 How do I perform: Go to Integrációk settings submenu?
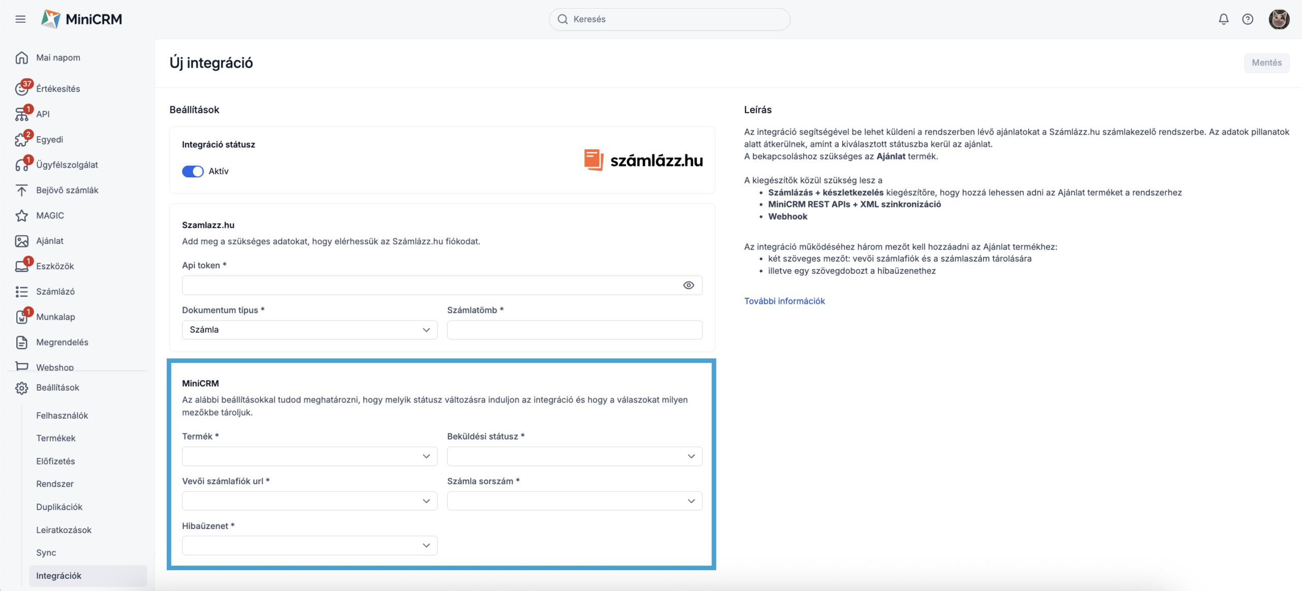tap(58, 576)
